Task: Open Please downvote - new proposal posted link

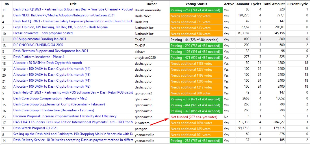Action: 43,33
